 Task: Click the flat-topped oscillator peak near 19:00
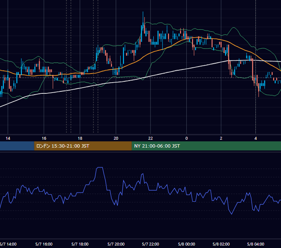(100, 167)
